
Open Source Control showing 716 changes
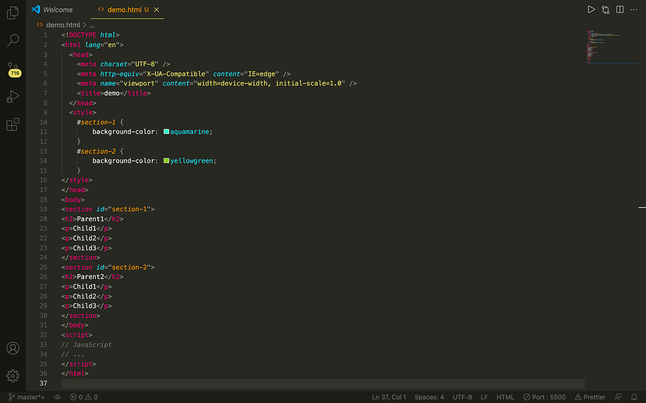click(13, 68)
